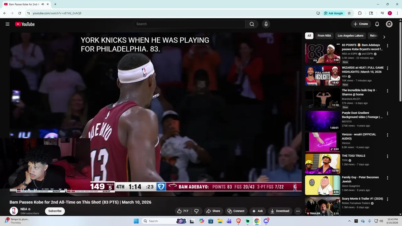Bookmark this page with the star icon
The width and height of the screenshot is (402, 226).
[349, 13]
